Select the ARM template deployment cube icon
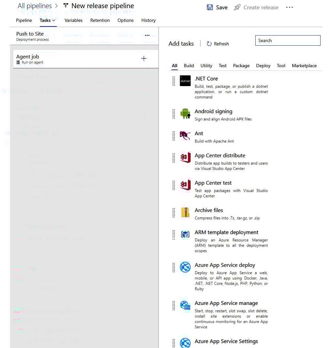 [185, 235]
